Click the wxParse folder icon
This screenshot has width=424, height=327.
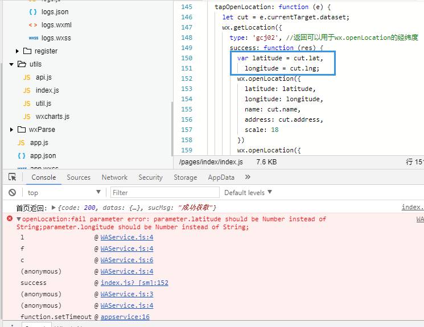click(x=22, y=130)
